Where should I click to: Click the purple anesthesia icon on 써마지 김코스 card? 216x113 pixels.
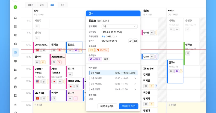(177, 71)
